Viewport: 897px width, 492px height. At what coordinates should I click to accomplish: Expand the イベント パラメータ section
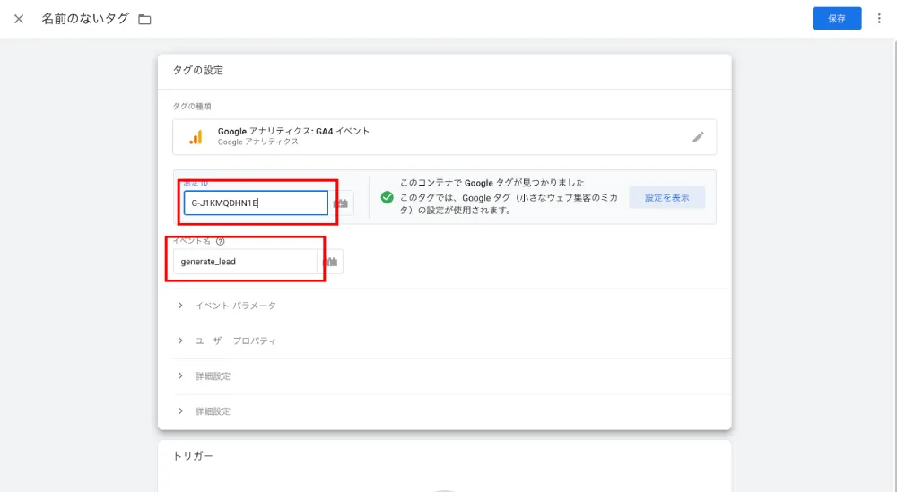click(x=451, y=306)
